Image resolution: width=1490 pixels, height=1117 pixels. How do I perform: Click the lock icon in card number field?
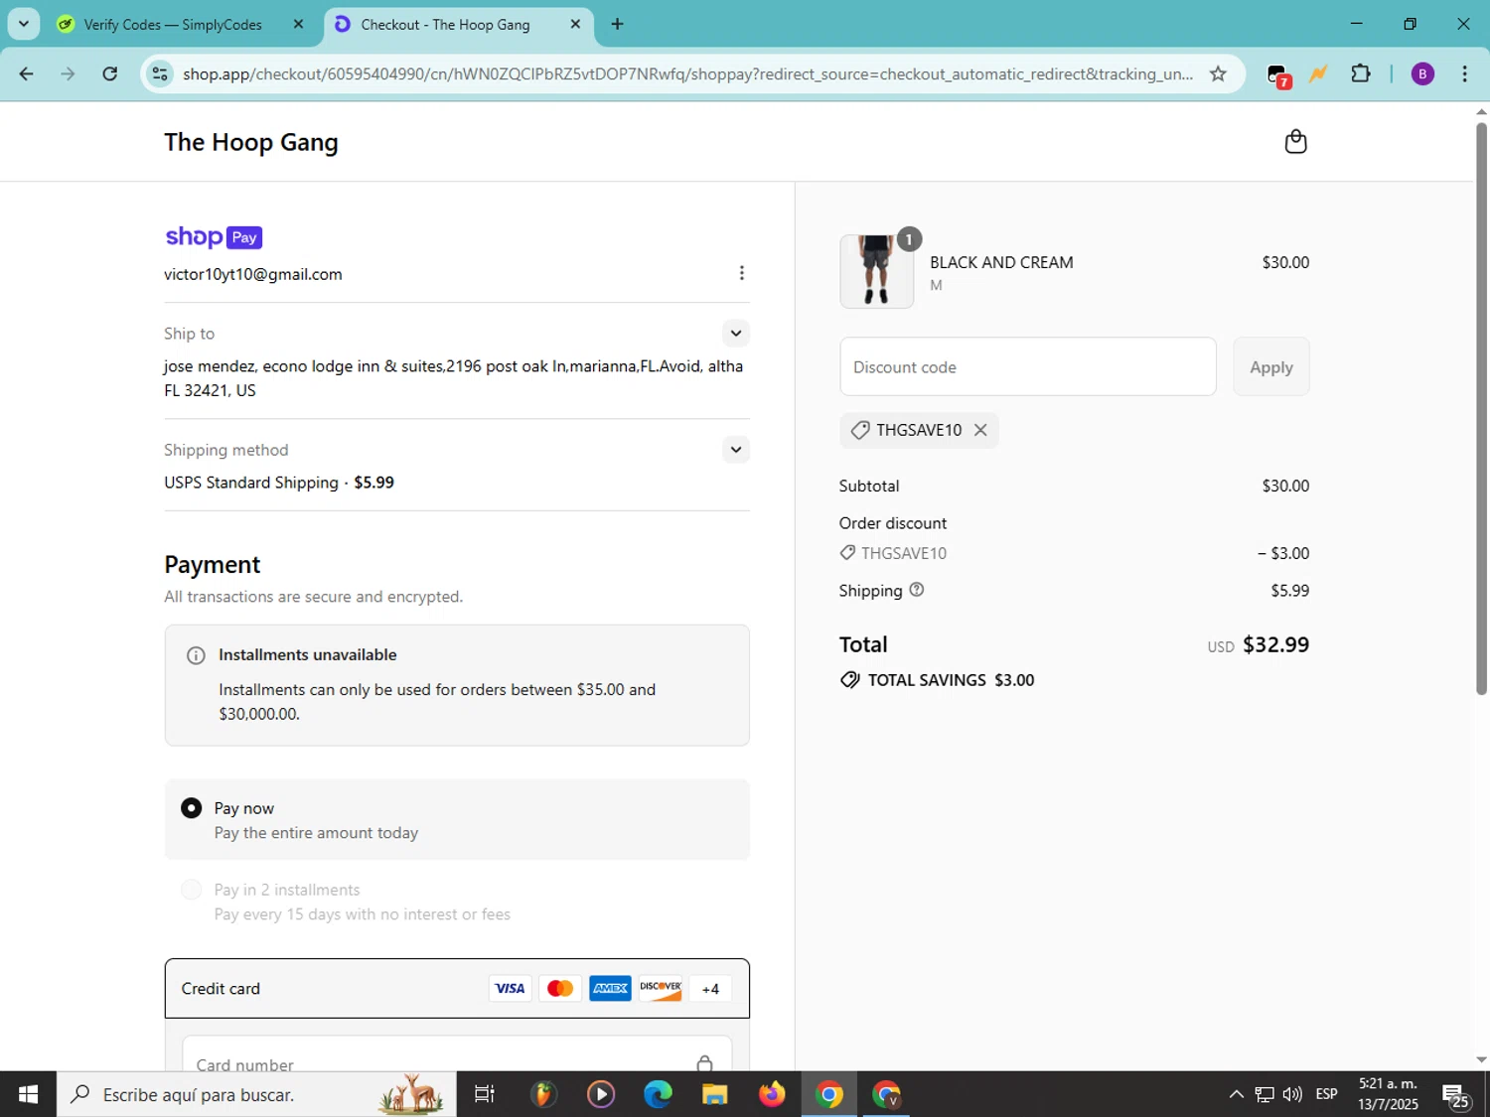click(x=704, y=1063)
